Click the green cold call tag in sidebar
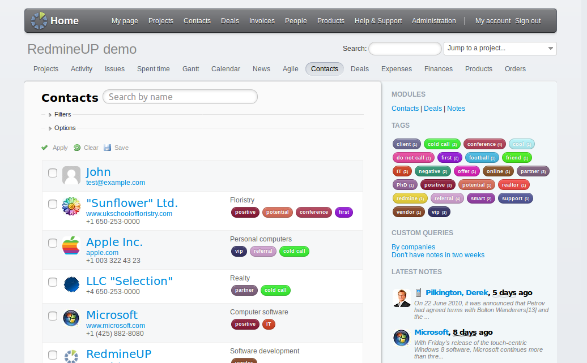The width and height of the screenshot is (587, 363). [x=442, y=144]
